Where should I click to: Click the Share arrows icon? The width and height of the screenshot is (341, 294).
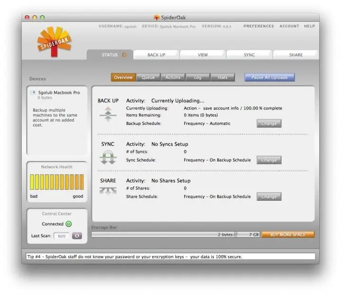[108, 191]
